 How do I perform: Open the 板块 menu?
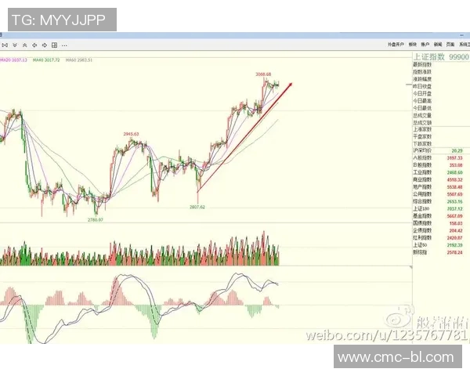pos(413,45)
